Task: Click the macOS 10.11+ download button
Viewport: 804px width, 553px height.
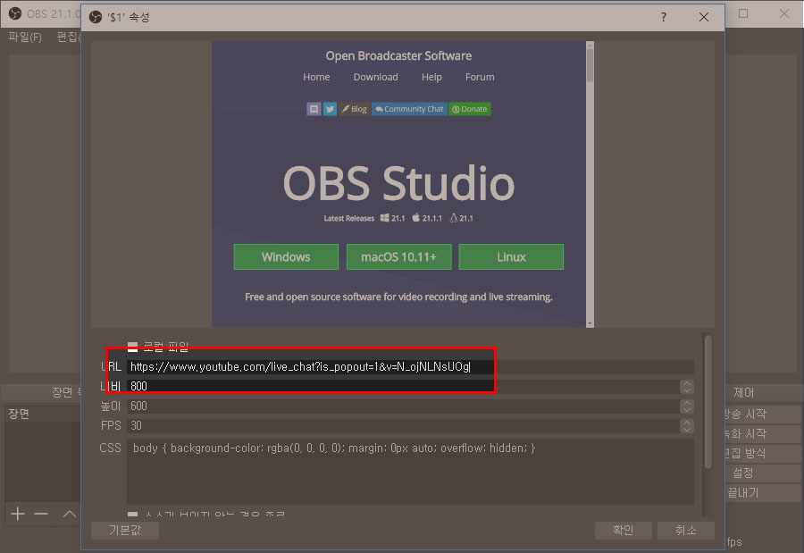Action: (x=399, y=257)
